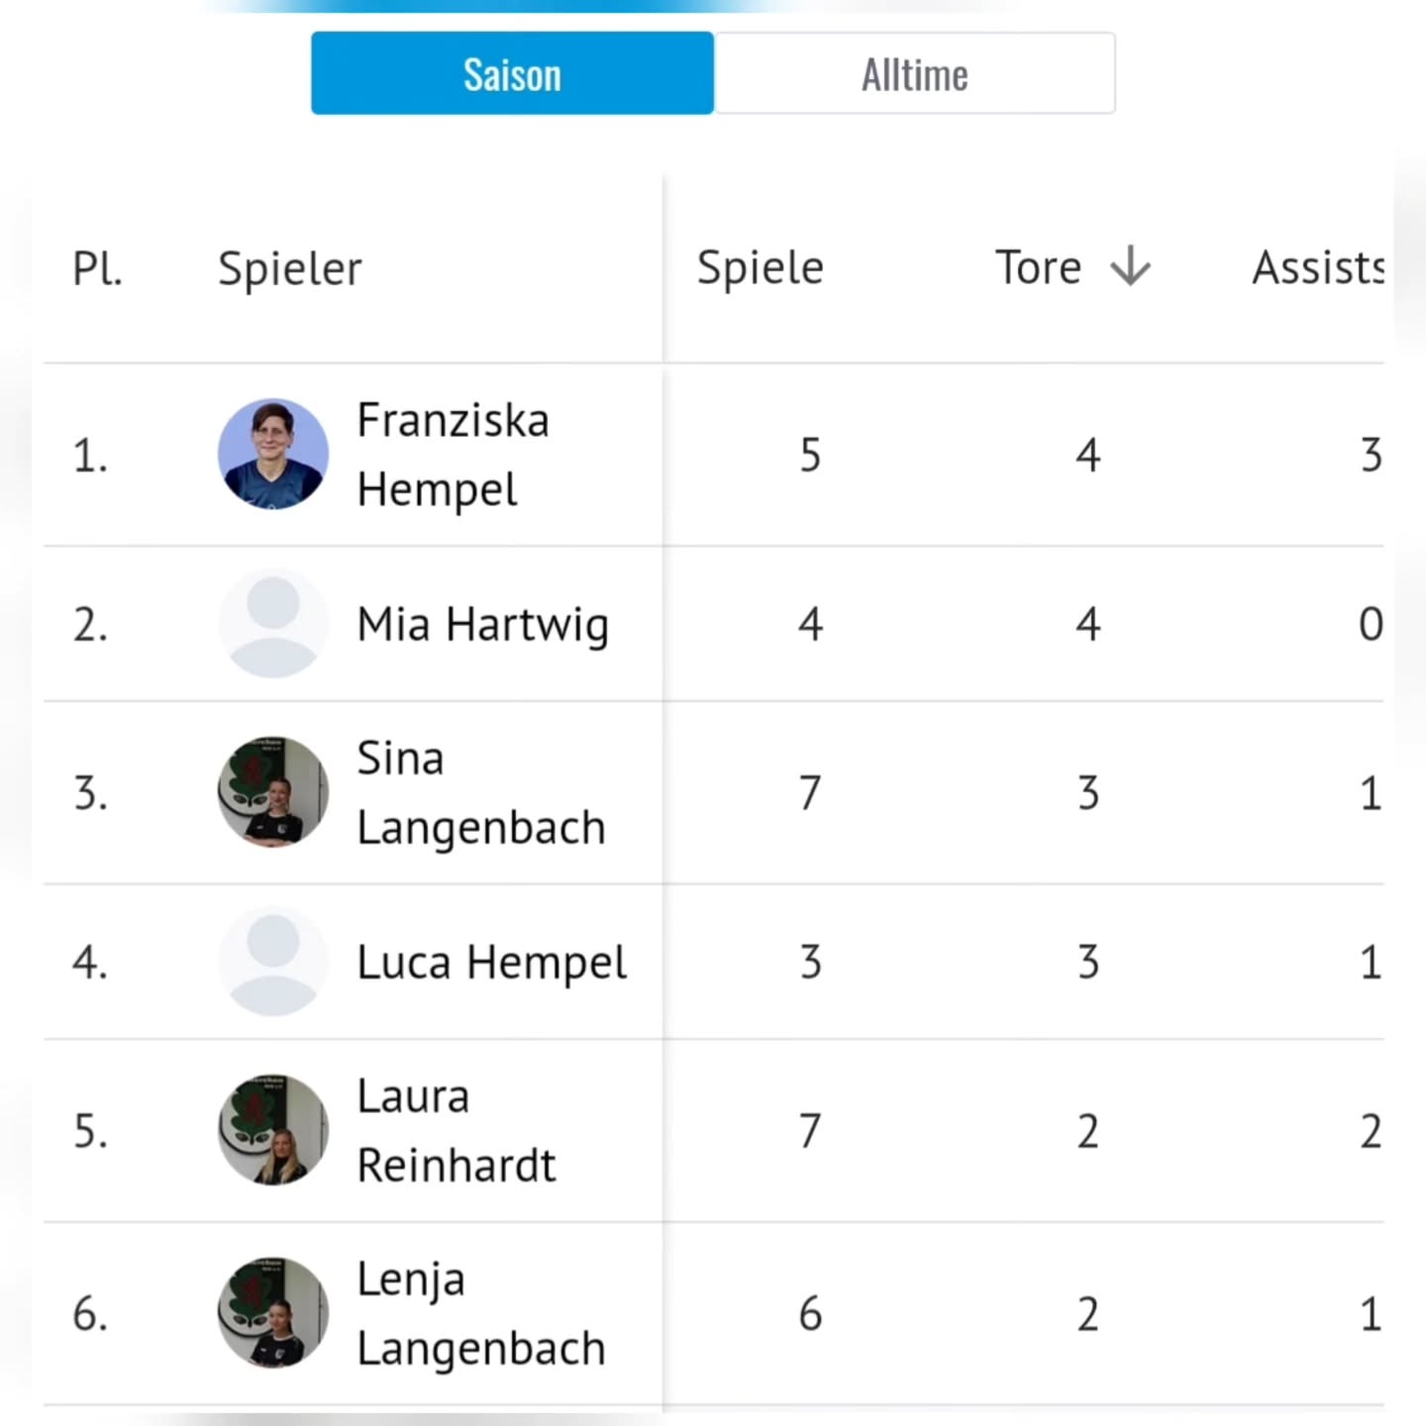Sort table by Spiele column
This screenshot has width=1426, height=1426.
click(x=760, y=267)
